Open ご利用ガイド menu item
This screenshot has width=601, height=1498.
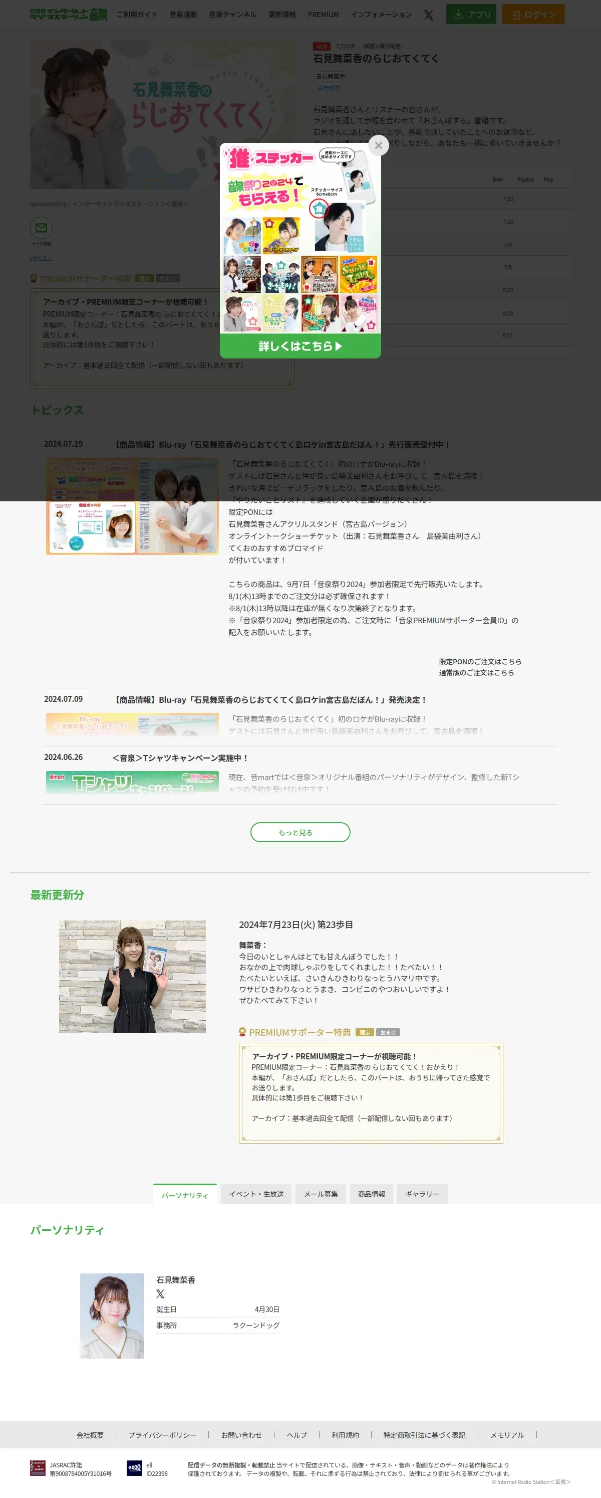137,15
